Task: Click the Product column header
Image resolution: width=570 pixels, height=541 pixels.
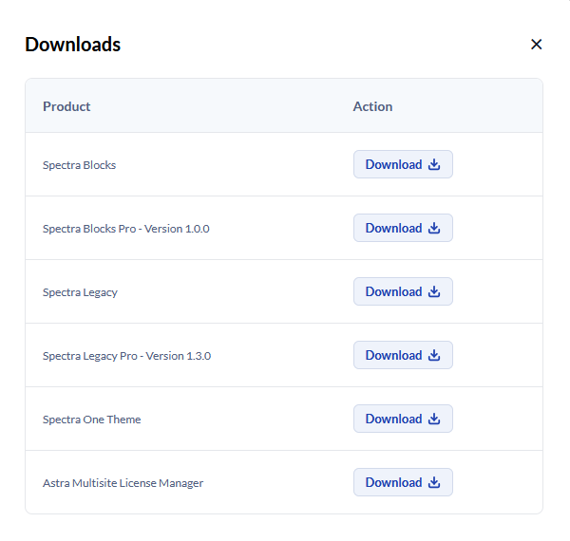Action: 66,106
